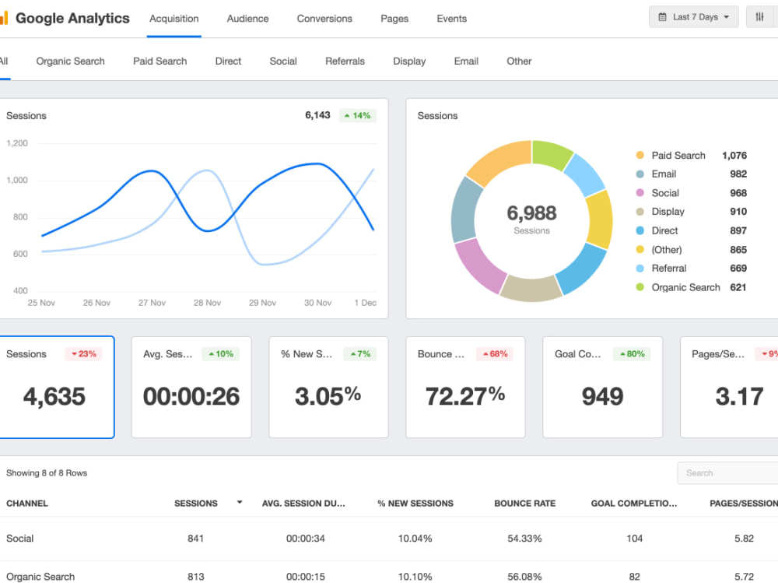This screenshot has height=583, width=778.
Task: Click Social row bounce rate 54.33%
Action: pos(524,539)
